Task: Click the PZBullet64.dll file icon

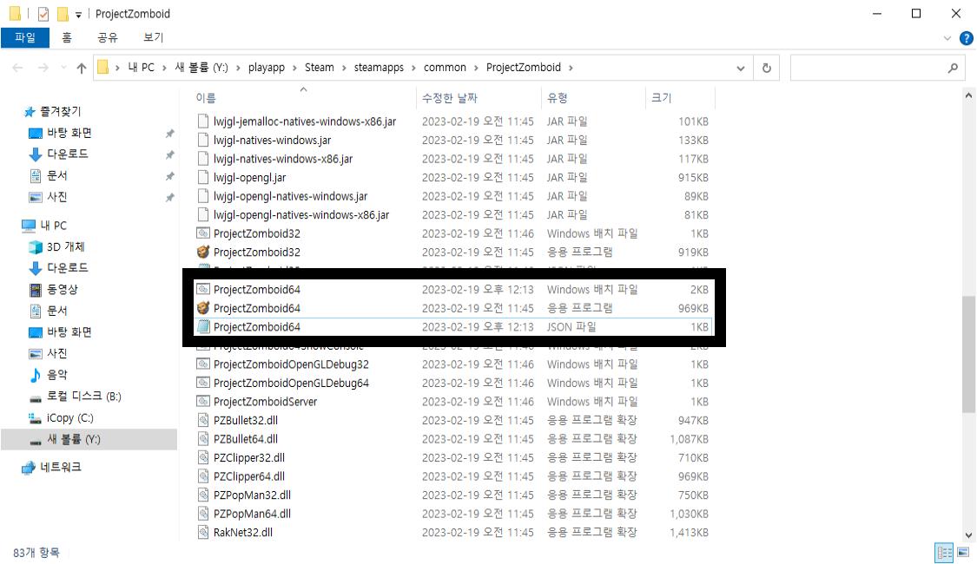Action: tap(202, 439)
